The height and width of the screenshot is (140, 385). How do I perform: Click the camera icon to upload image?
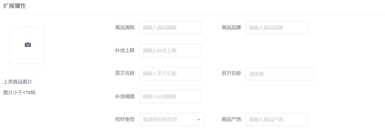tap(28, 45)
